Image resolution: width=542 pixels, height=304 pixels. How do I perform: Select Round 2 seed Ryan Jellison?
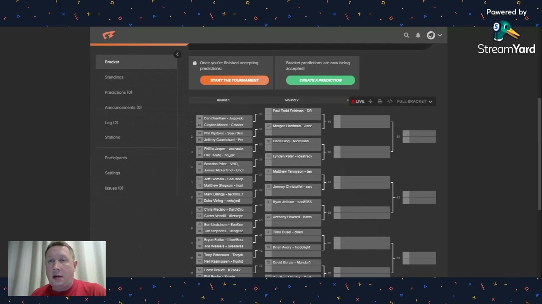[293, 202]
